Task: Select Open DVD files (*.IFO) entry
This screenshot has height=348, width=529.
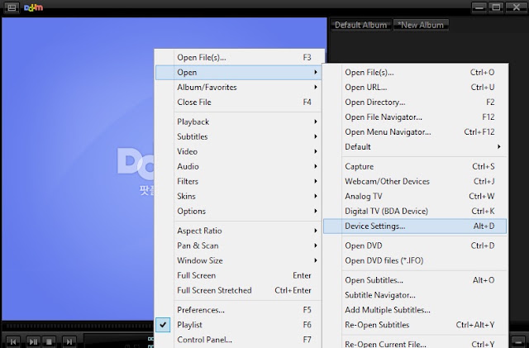Action: (x=415, y=260)
